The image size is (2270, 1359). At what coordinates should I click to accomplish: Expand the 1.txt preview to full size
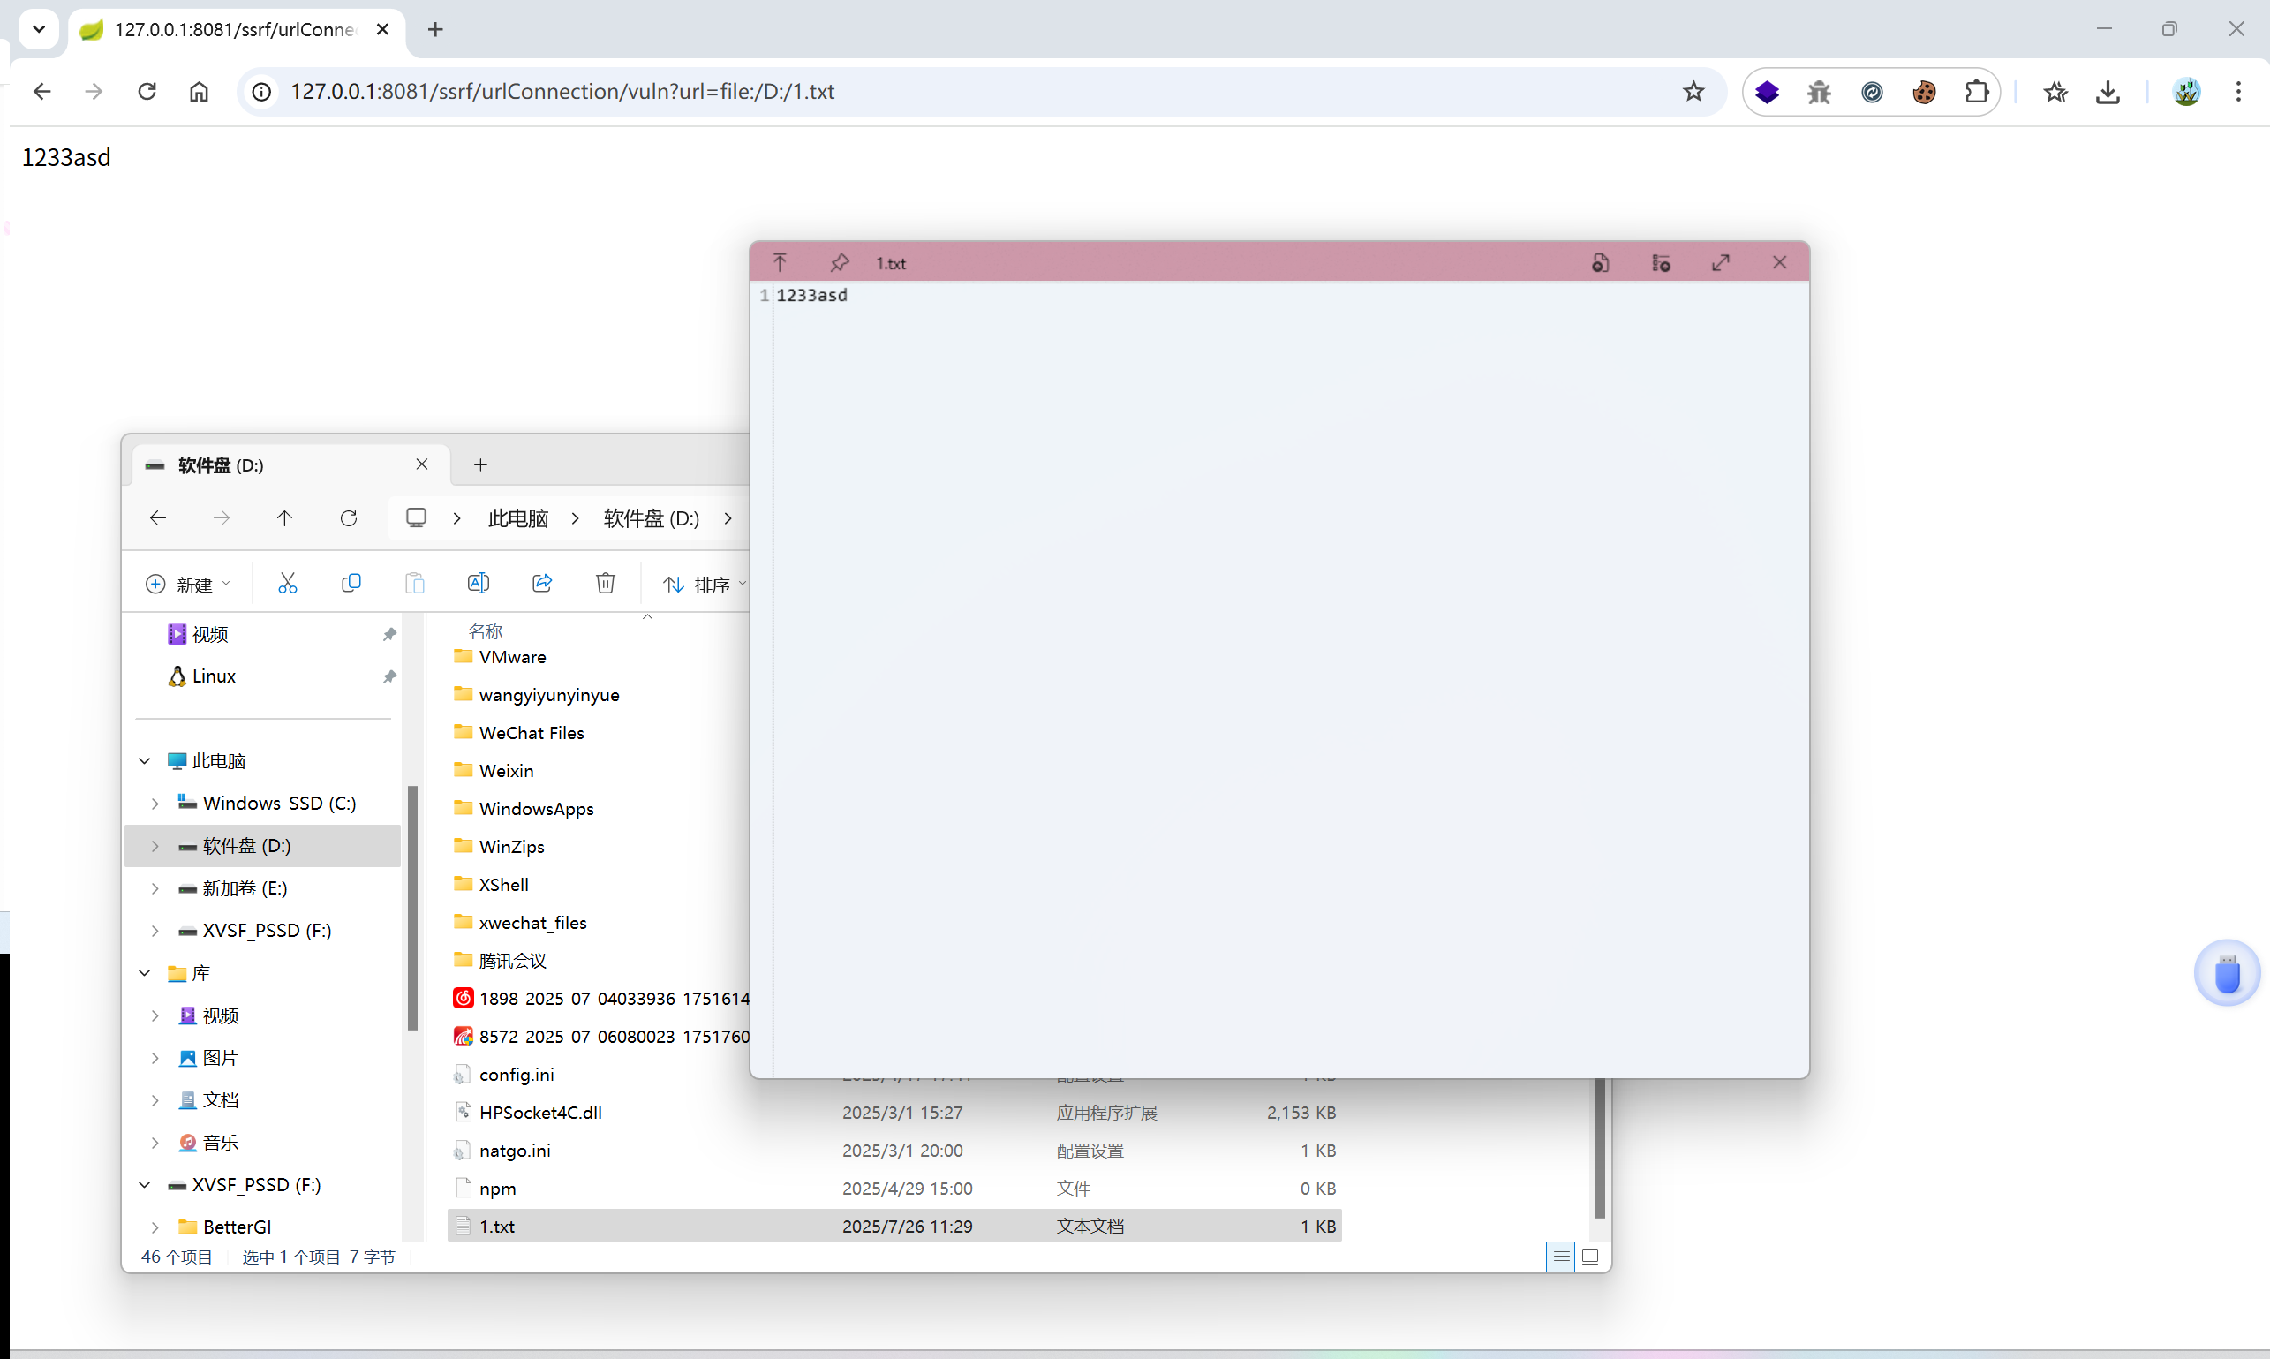pos(1721,263)
